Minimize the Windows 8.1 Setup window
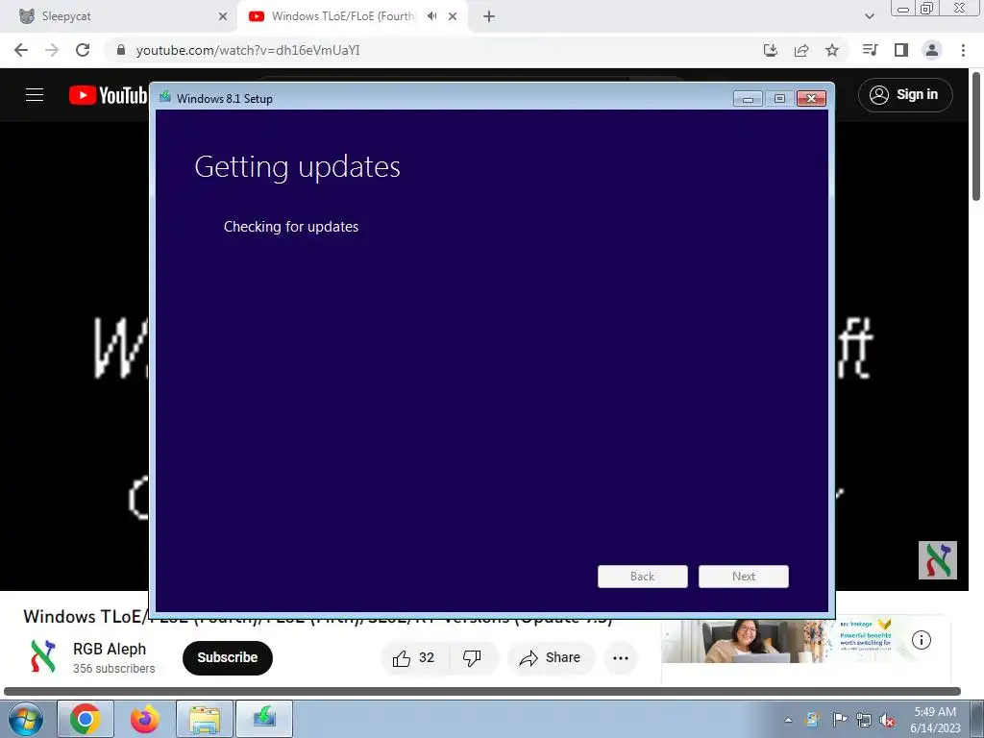 pos(748,99)
